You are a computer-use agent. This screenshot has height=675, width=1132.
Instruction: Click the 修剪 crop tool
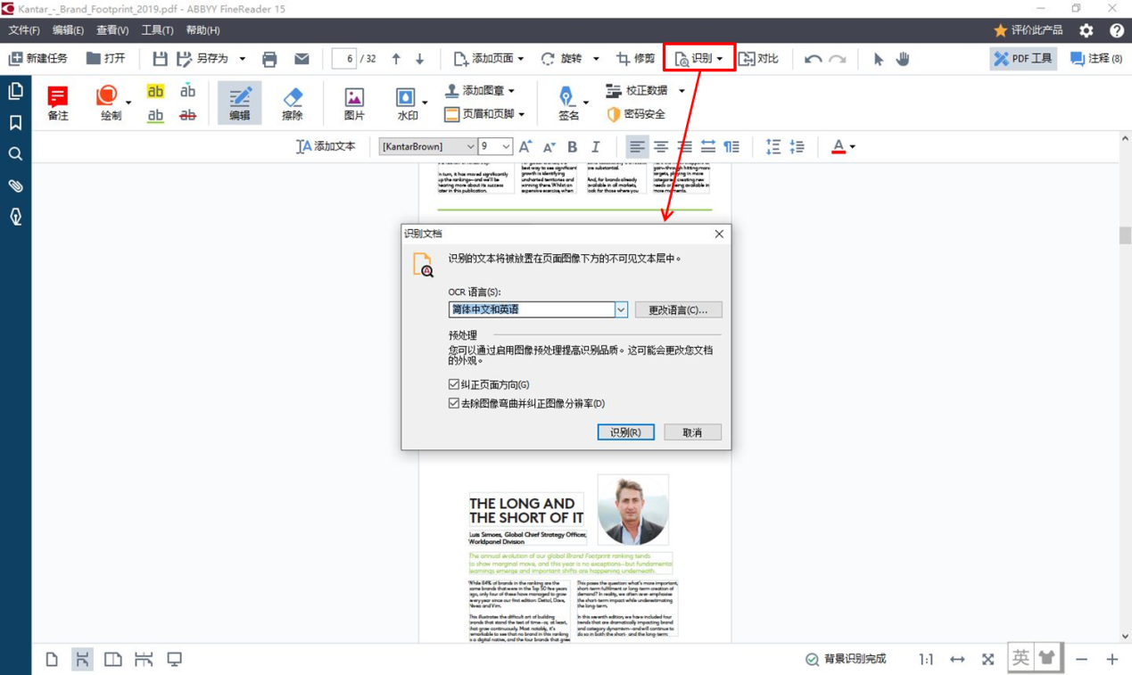[x=635, y=59]
